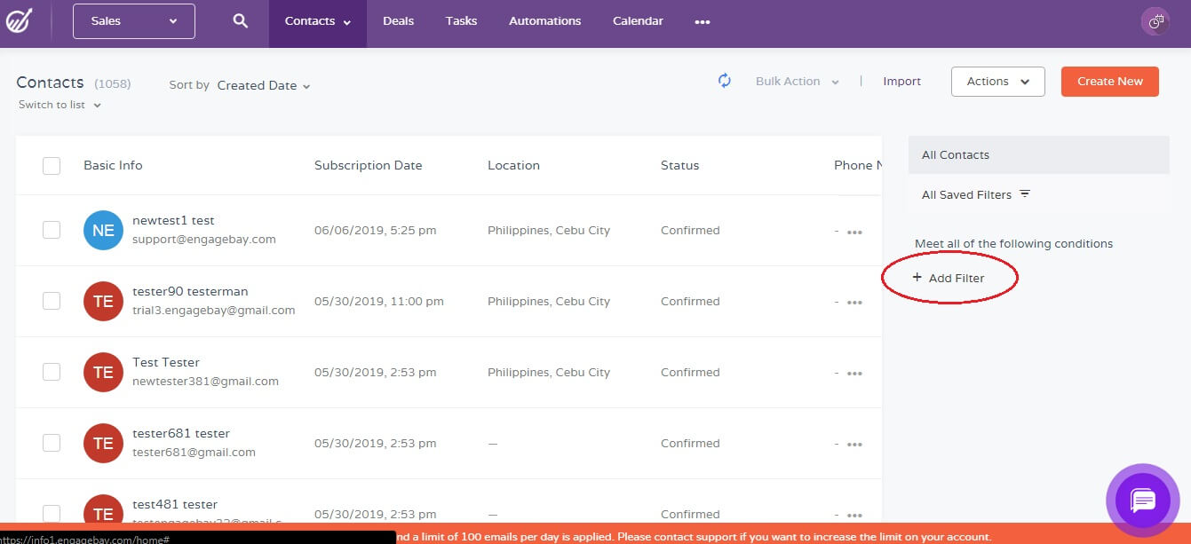Click the more options ellipsis in navbar
1191x544 pixels.
point(703,22)
